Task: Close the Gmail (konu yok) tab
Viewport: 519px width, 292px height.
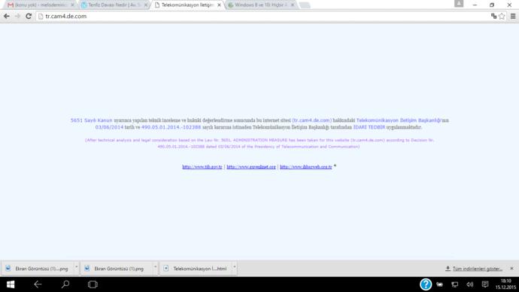Action: 72,5
